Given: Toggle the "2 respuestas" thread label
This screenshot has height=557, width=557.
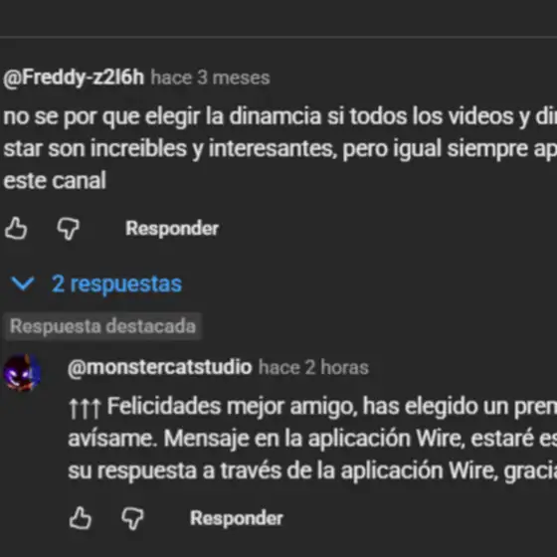Looking at the screenshot, I should [117, 283].
